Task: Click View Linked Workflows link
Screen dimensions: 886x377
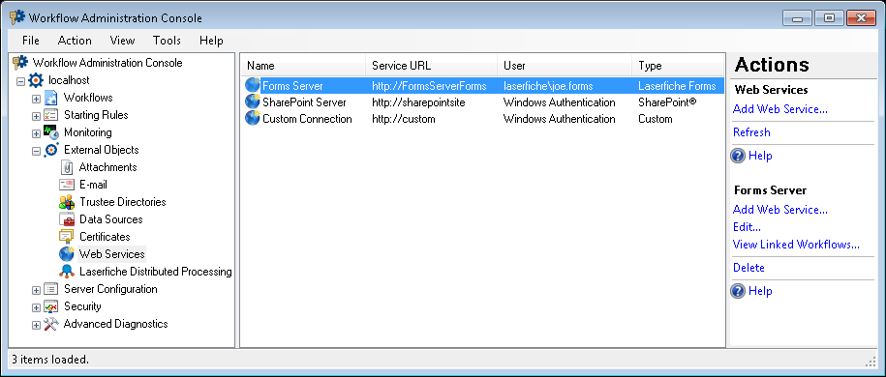Action: (796, 245)
